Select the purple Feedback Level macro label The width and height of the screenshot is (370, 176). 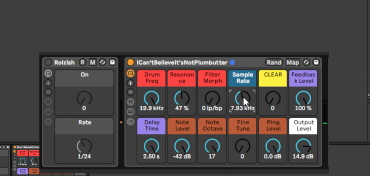coord(303,78)
